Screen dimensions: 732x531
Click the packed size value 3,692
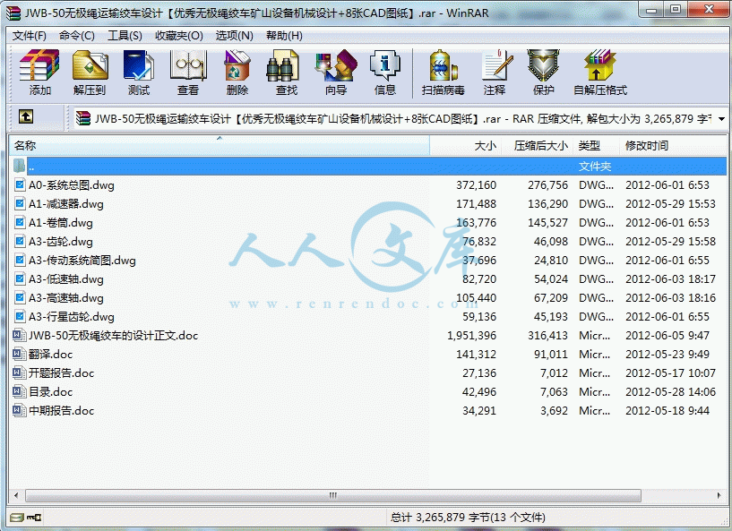(554, 411)
